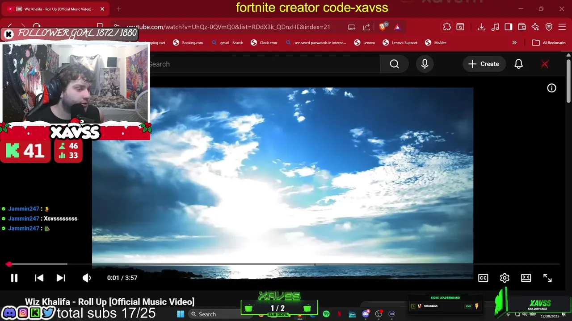Open the Lenovo Support bookmark
The image size is (572, 321).
click(x=400, y=43)
